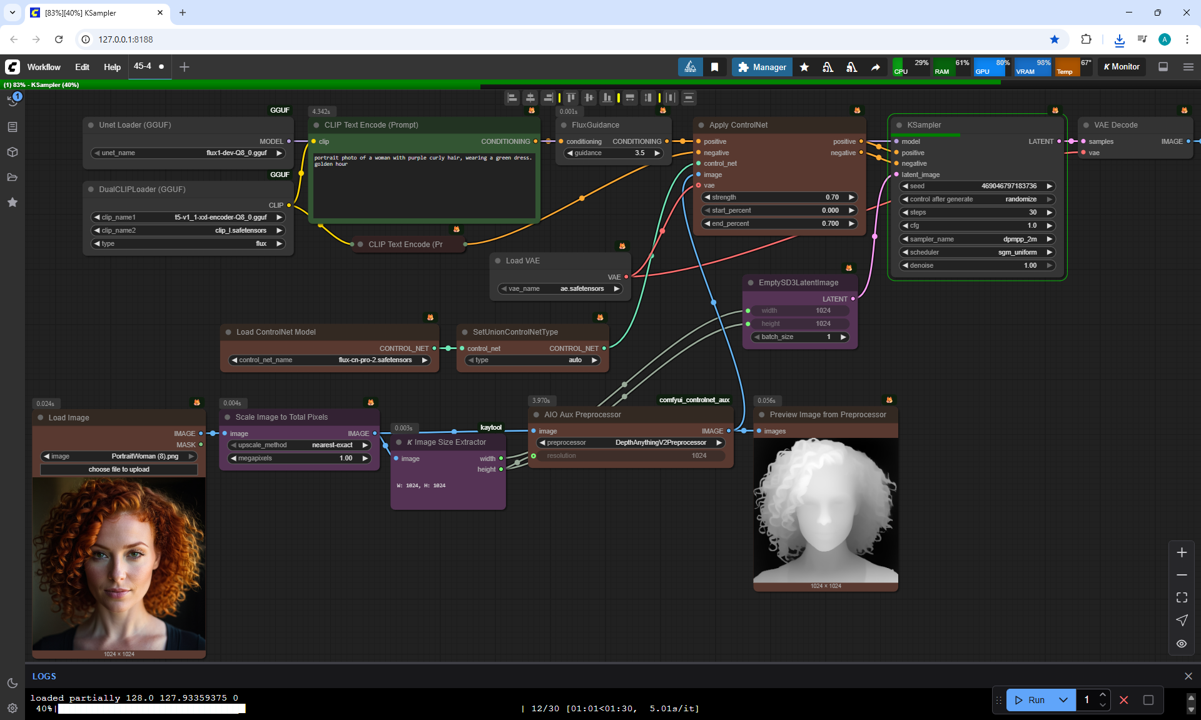Click the share arrow icon beside Manager
The image size is (1201, 720).
[876, 67]
